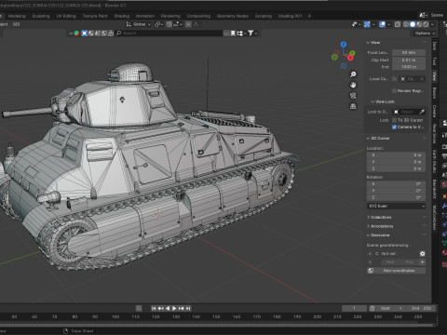
Task: Open the Options dropdown
Action: 425,33
